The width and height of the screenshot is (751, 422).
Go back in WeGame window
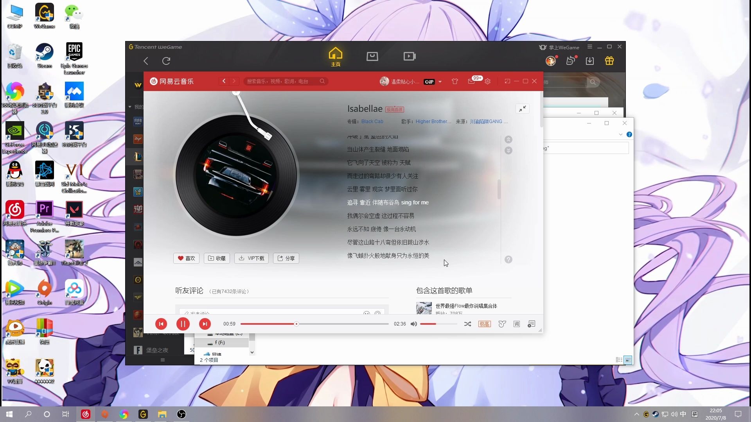coord(146,61)
